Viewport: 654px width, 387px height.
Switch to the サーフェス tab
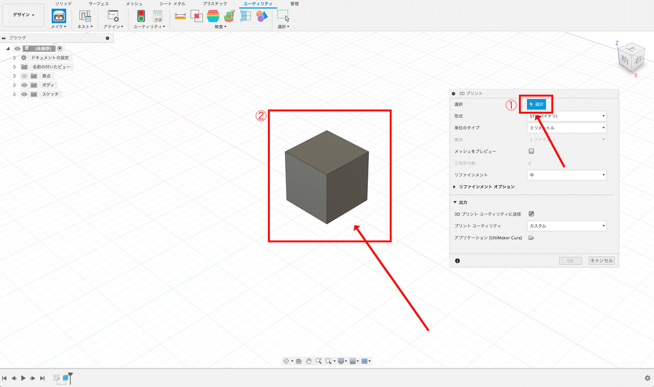(99, 3)
